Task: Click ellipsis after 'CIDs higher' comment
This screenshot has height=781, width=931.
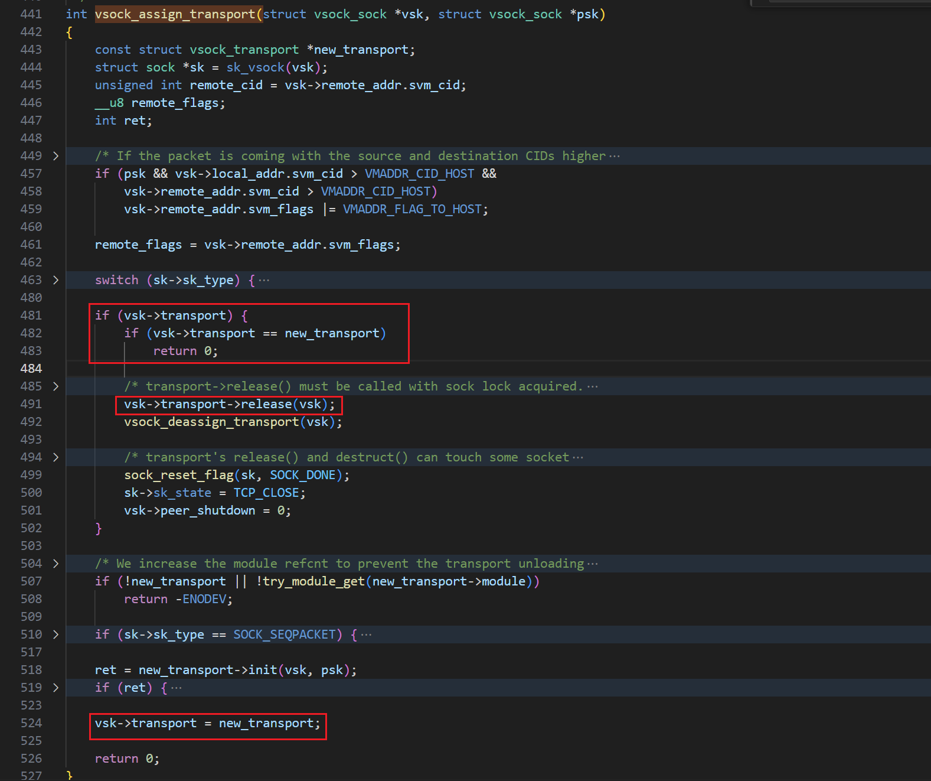Action: click(x=615, y=157)
